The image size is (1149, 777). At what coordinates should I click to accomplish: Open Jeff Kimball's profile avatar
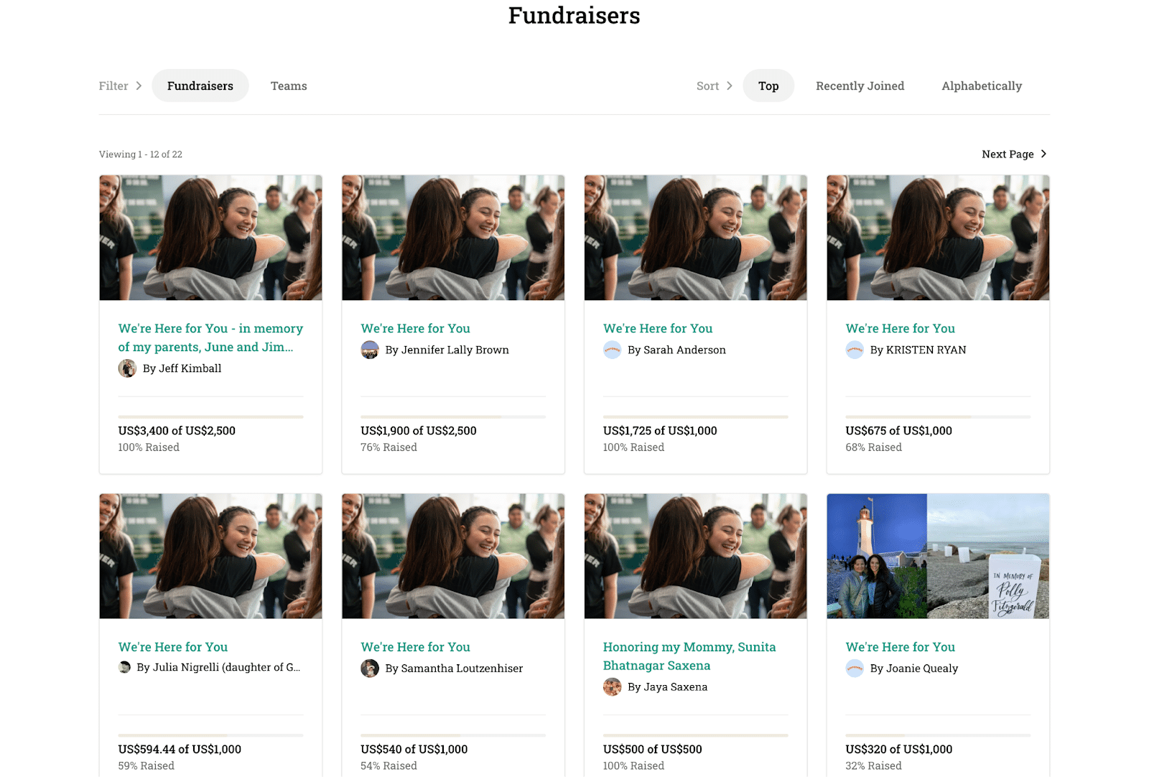pos(127,368)
